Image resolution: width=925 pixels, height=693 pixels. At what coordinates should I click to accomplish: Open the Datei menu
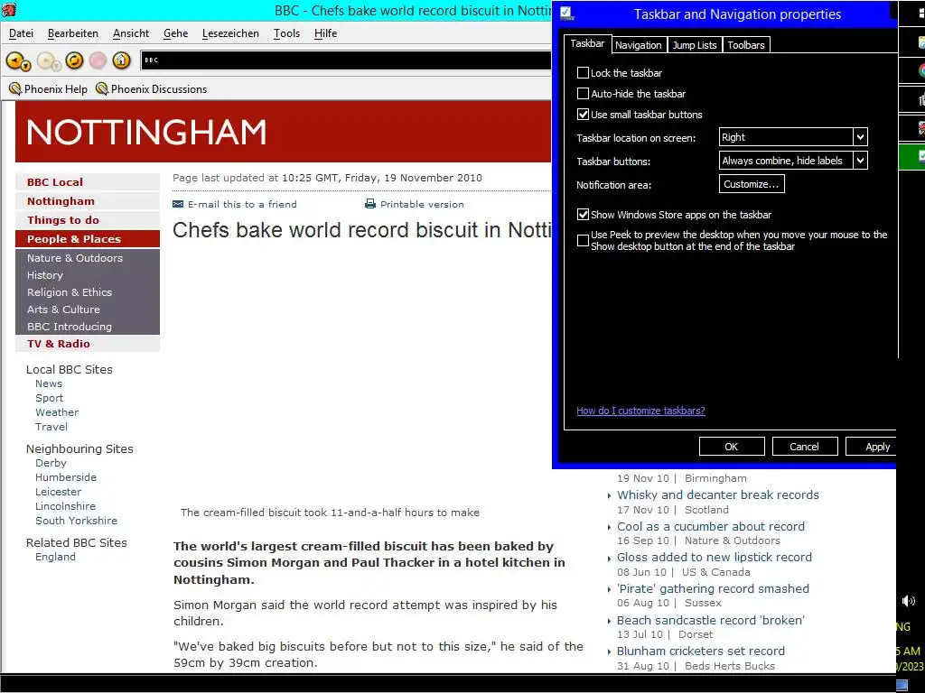(22, 33)
